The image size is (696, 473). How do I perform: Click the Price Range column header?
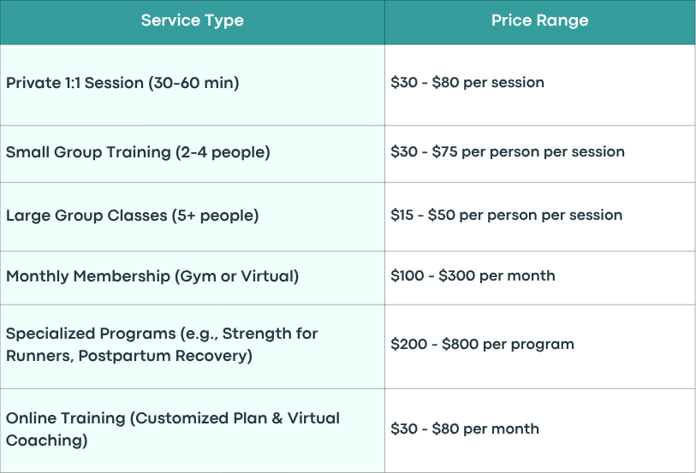tap(539, 22)
